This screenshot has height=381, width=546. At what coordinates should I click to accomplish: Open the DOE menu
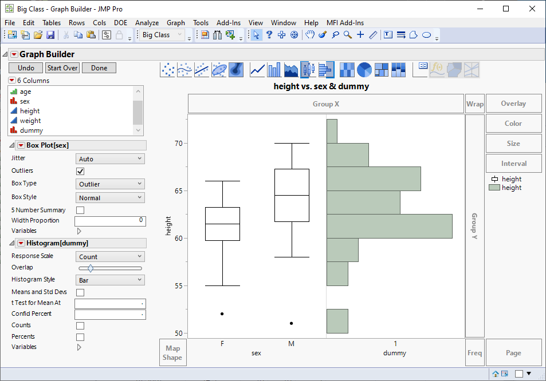point(120,23)
